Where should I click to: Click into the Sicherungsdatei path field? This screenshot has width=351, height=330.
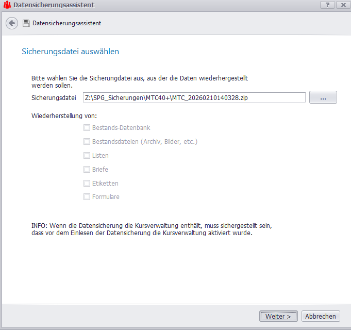[x=193, y=97]
